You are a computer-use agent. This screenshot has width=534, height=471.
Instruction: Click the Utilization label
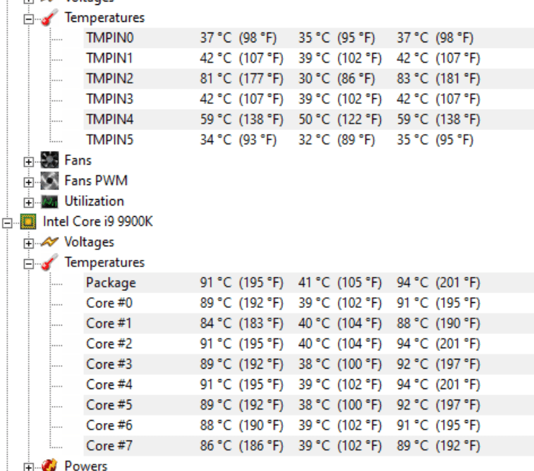click(95, 201)
